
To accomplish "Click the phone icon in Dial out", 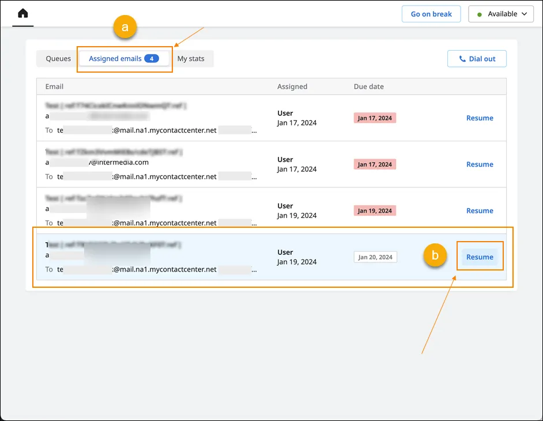I will point(462,59).
